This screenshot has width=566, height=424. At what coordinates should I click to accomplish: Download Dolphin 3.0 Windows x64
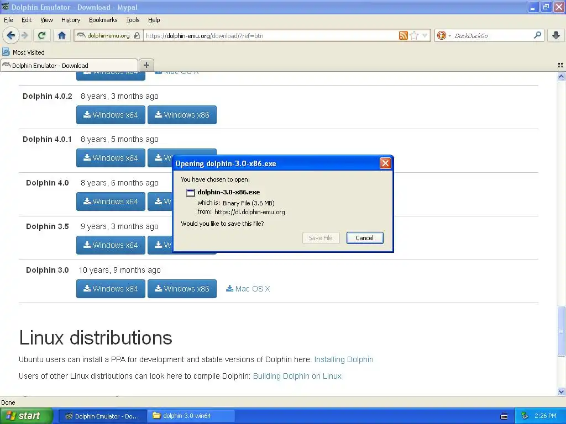(x=111, y=289)
